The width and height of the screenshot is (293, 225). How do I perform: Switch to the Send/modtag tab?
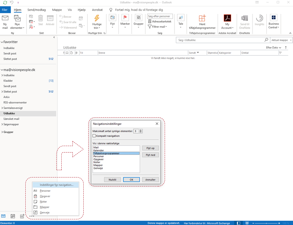(36, 10)
